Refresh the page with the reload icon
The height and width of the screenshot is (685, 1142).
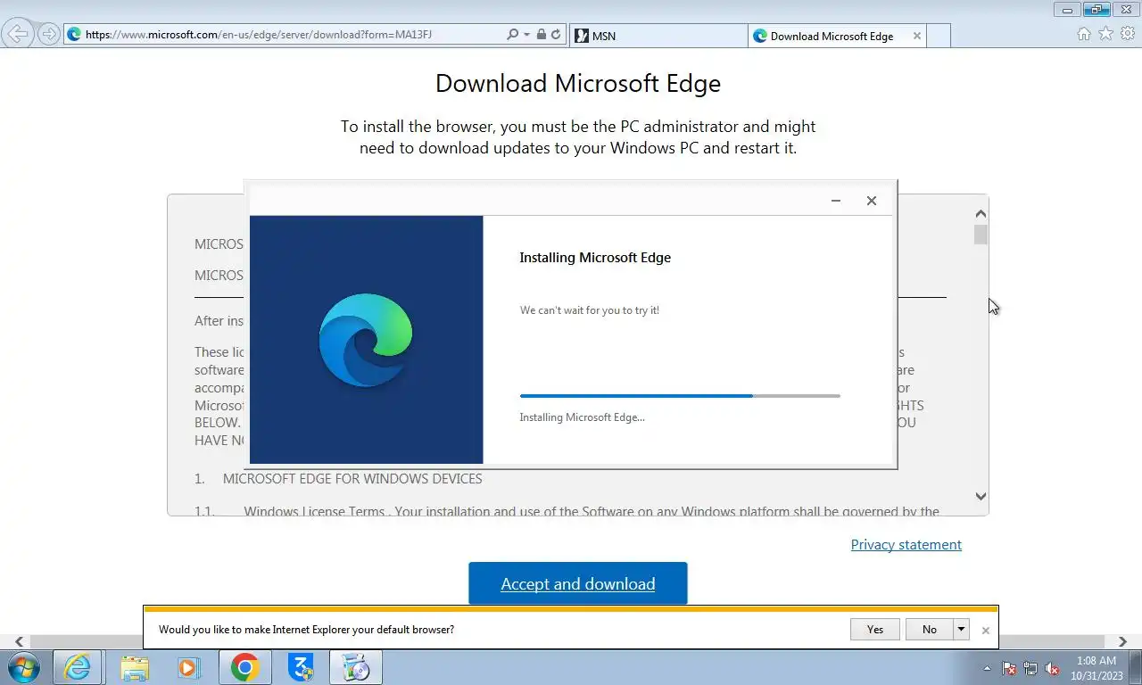pos(556,35)
